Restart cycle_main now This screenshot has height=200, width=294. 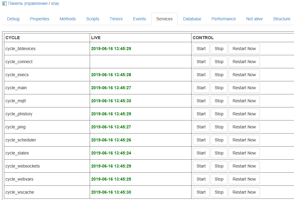click(244, 88)
